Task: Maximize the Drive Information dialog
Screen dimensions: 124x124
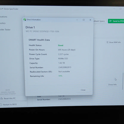Action: 84,20
